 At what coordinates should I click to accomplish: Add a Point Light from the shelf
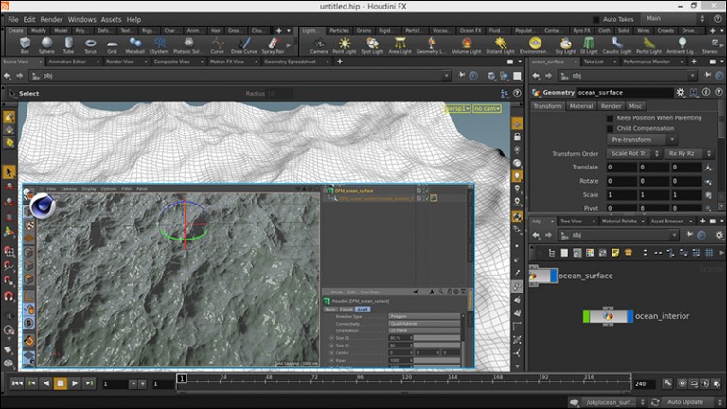pos(345,45)
